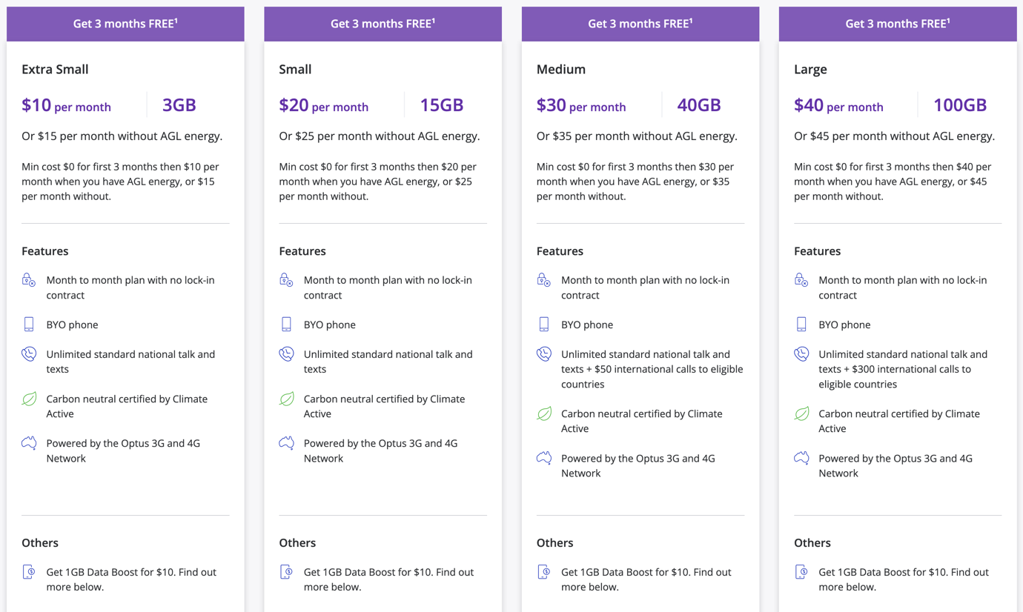The width and height of the screenshot is (1023, 612).
Task: Click the 100GB data allowance text
Action: pos(959,105)
